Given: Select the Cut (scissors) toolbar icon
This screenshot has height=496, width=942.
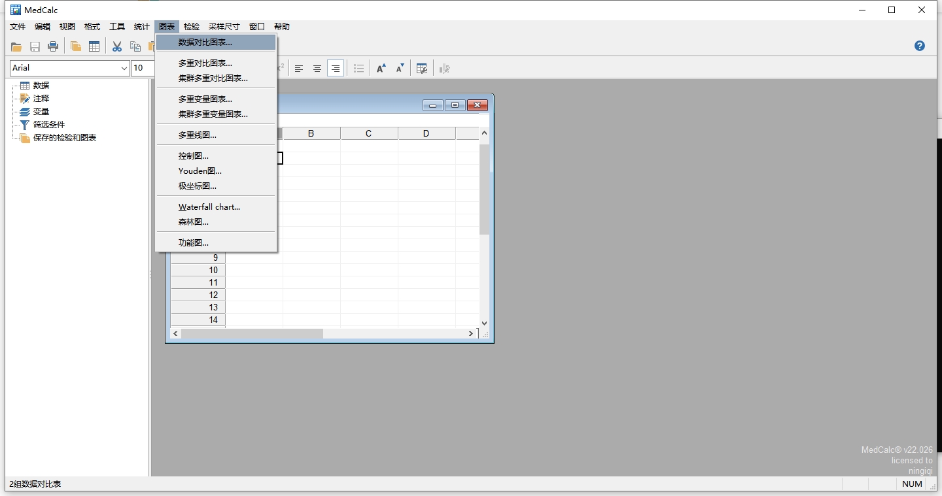Looking at the screenshot, I should pyautogui.click(x=116, y=46).
